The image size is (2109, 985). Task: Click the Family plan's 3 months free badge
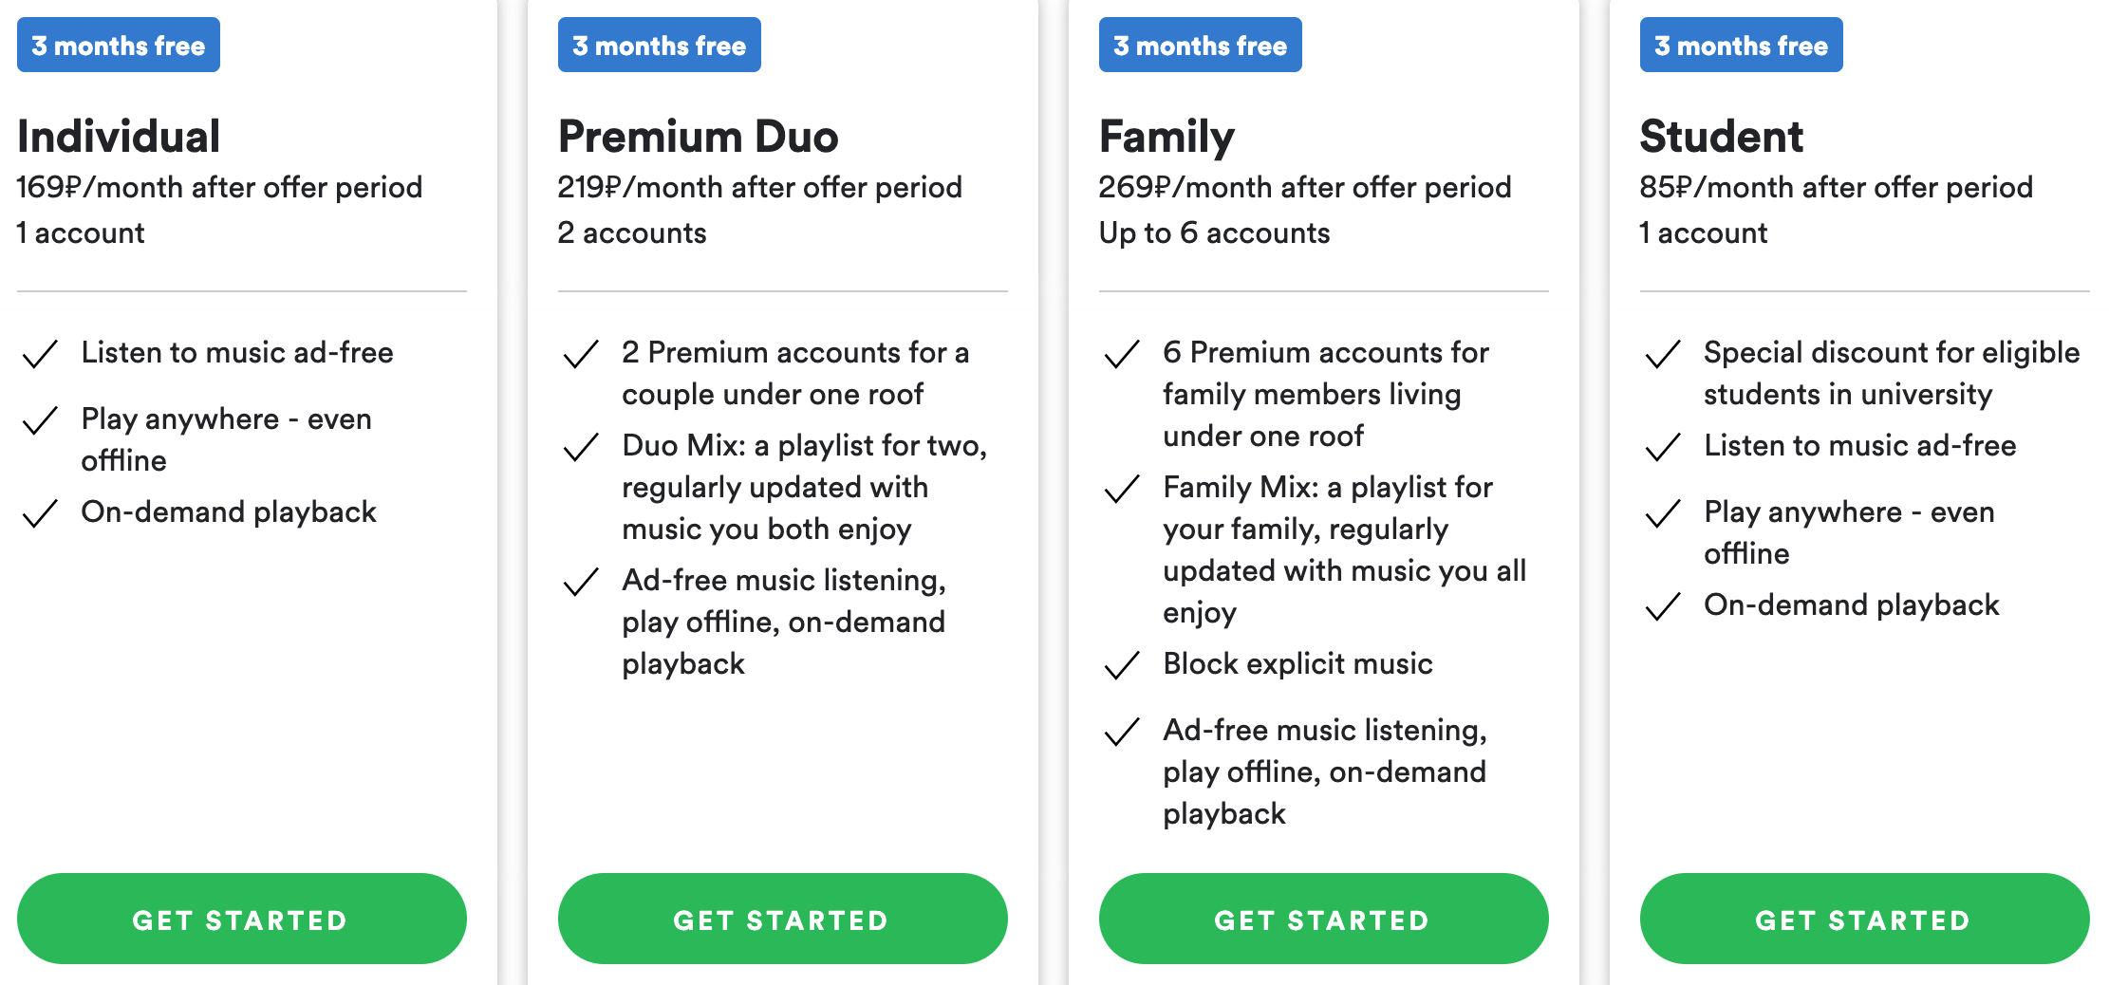click(x=1201, y=45)
